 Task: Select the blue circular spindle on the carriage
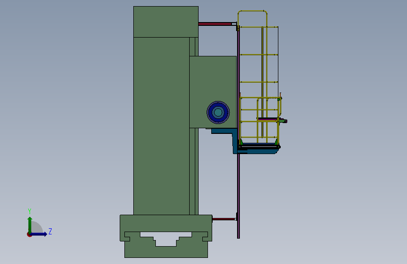point(218,112)
